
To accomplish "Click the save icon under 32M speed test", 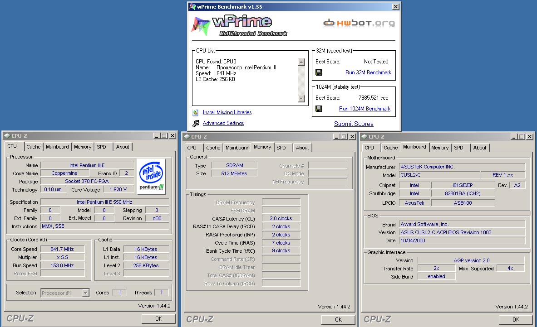I will point(319,72).
